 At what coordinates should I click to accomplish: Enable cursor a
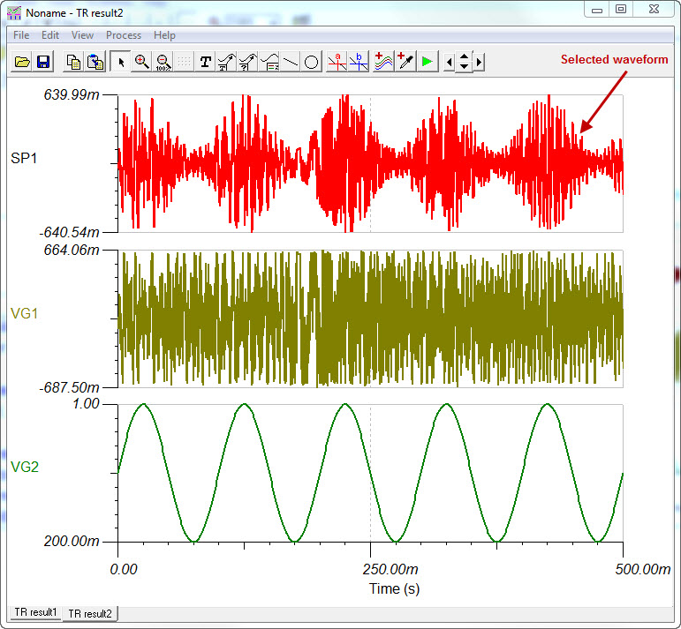click(337, 62)
